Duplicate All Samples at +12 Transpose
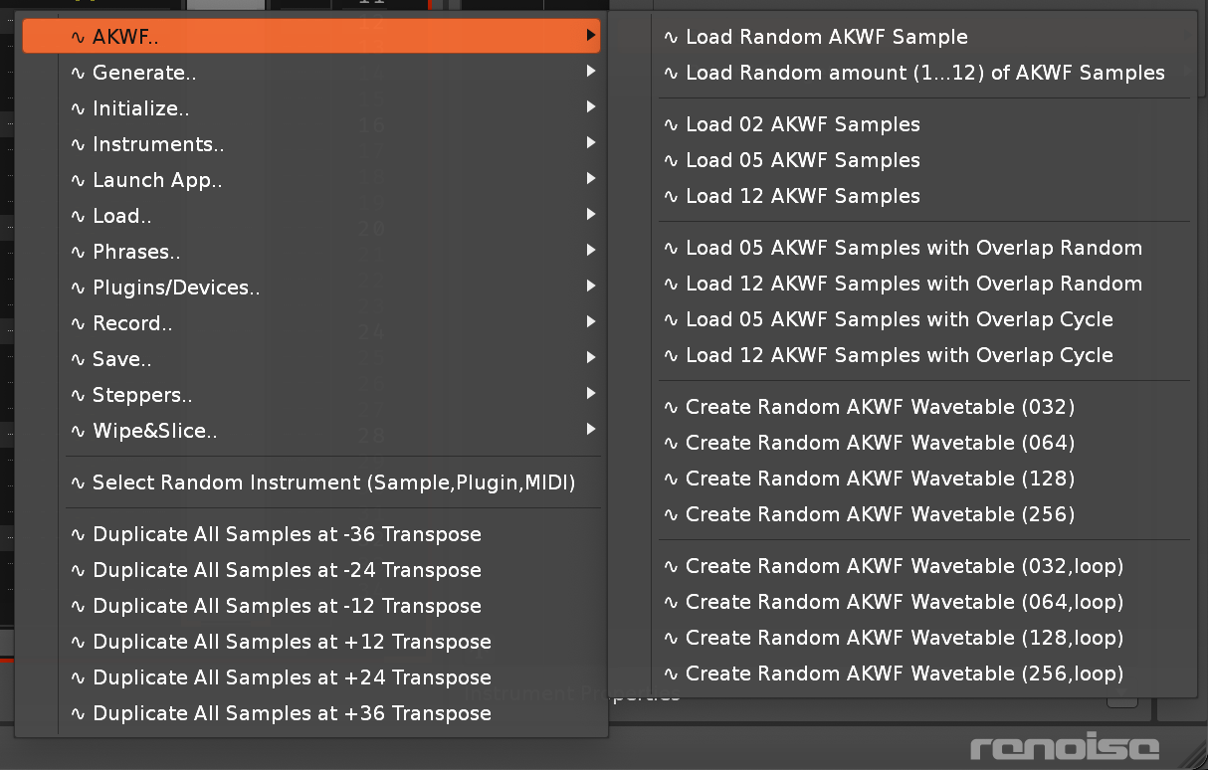Viewport: 1208px width, 770px height. (x=310, y=642)
